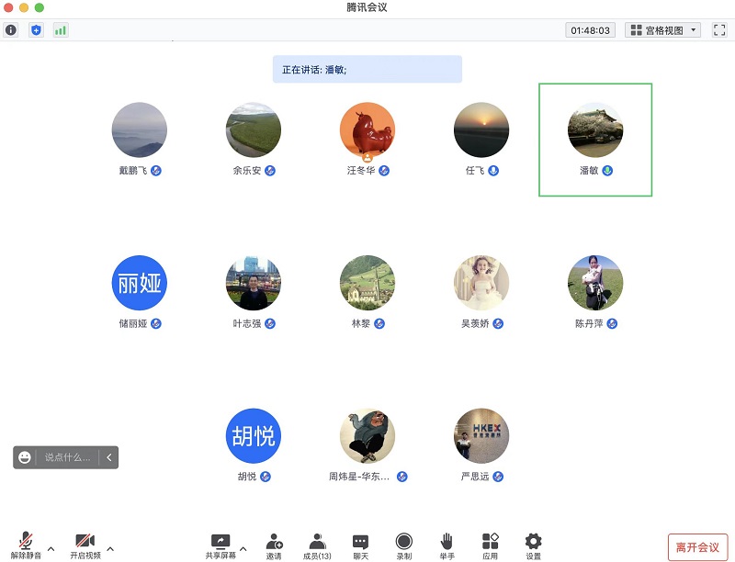Screen dimensions: 735x562
Task: Click Leave Meeting (离开会议) button
Action: [697, 547]
